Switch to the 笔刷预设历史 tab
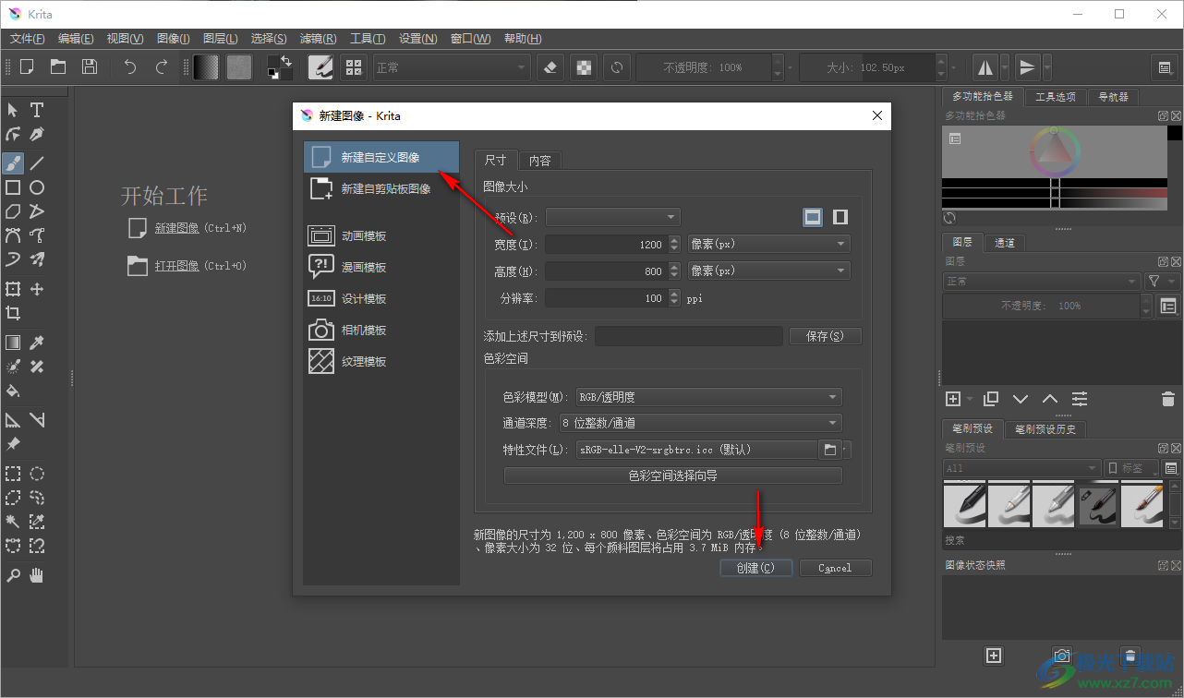The width and height of the screenshot is (1184, 698). [1045, 428]
